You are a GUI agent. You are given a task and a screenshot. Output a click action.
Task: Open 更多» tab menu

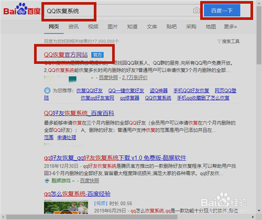tap(231, 27)
